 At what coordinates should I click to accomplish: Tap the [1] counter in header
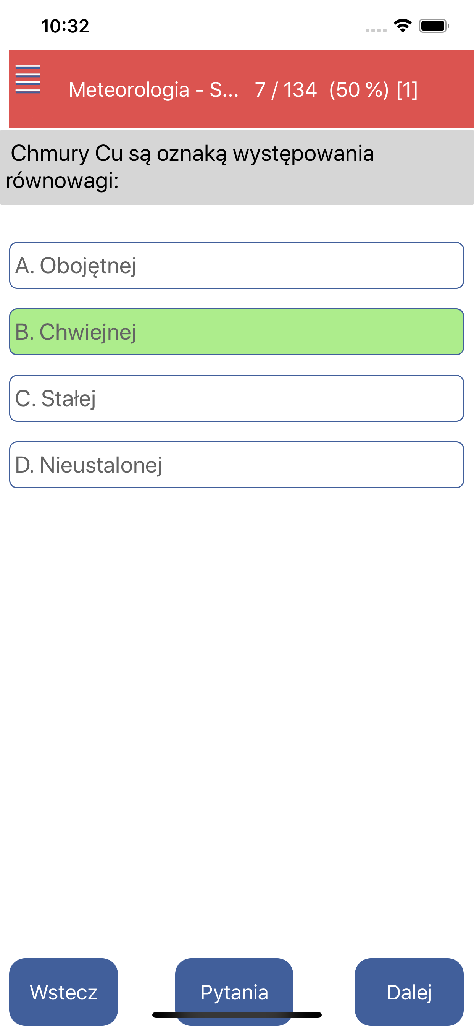pos(407,89)
